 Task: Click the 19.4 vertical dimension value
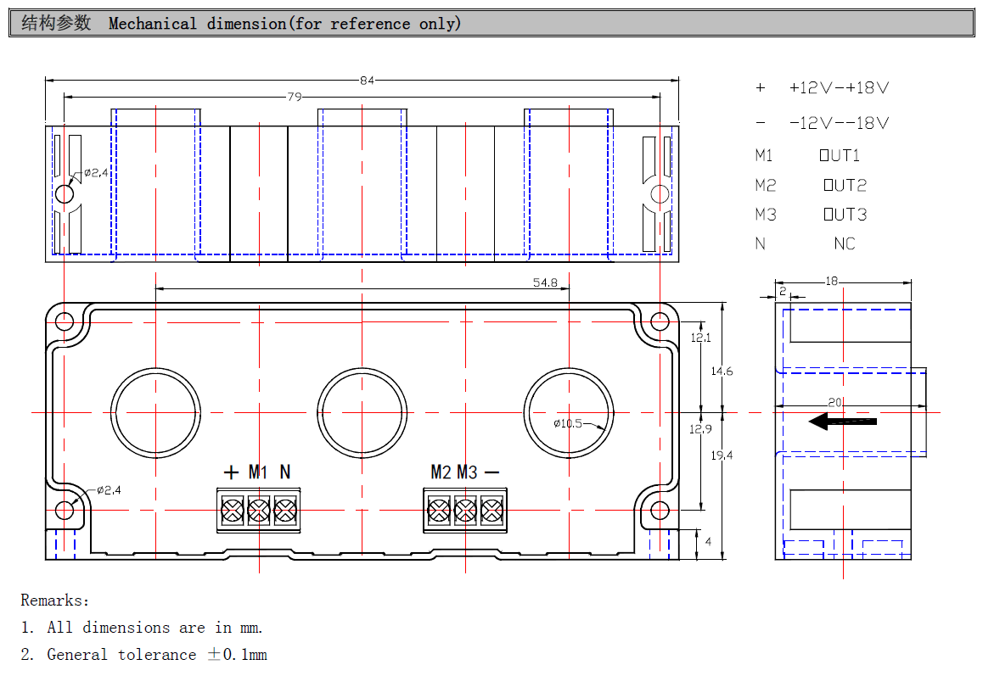[722, 455]
